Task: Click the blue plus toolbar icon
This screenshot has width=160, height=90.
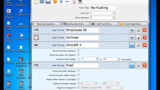Action: pos(61,1)
